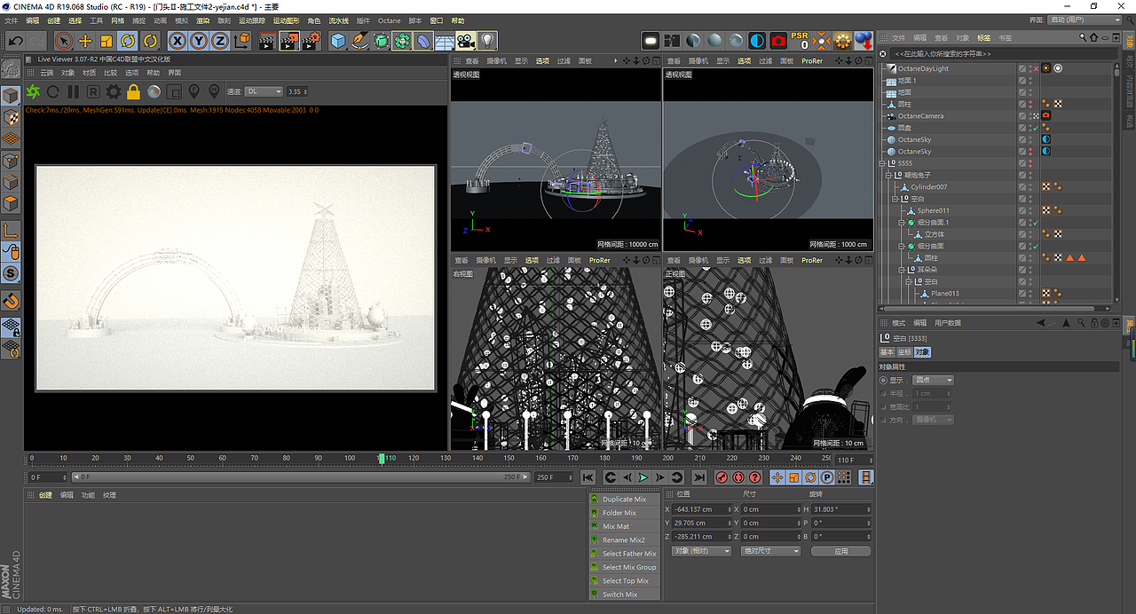1136x614 pixels.
Task: Click the play forward button
Action: 643,477
